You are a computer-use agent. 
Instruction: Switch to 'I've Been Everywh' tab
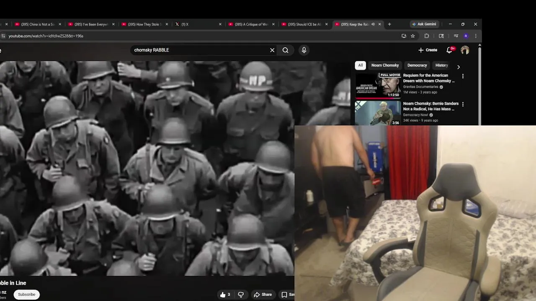point(90,24)
